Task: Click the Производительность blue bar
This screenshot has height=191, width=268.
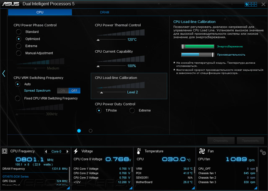Action: pyautogui.click(x=198, y=54)
